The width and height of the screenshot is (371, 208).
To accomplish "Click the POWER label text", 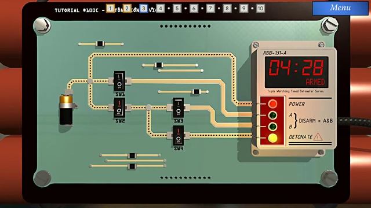I will (297, 104).
